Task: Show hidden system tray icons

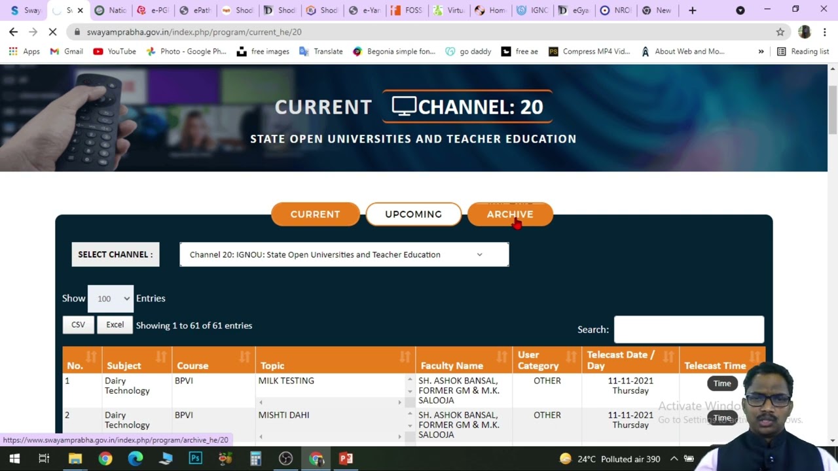Action: (x=674, y=459)
